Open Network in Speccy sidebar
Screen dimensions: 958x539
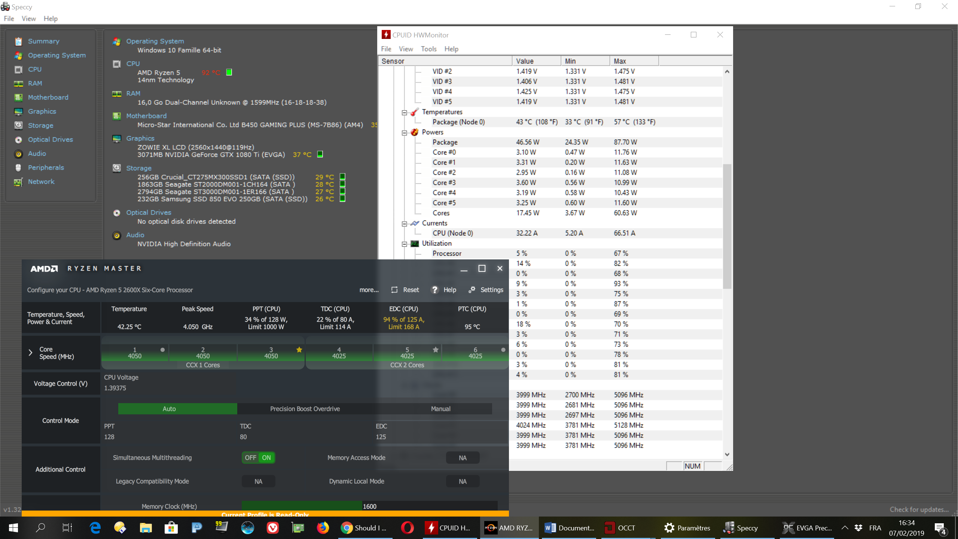[41, 182]
